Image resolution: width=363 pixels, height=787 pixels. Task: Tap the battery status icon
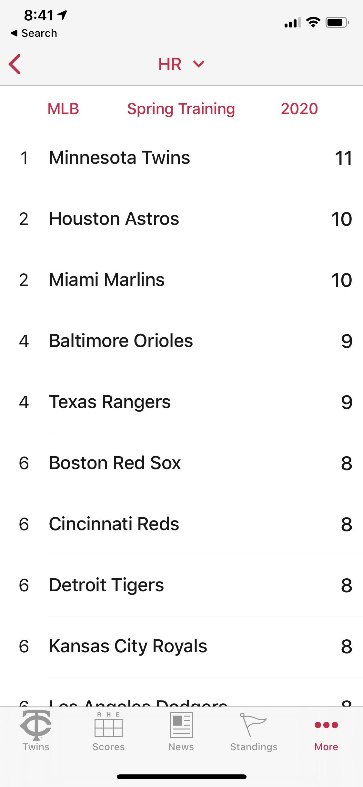[x=337, y=22]
